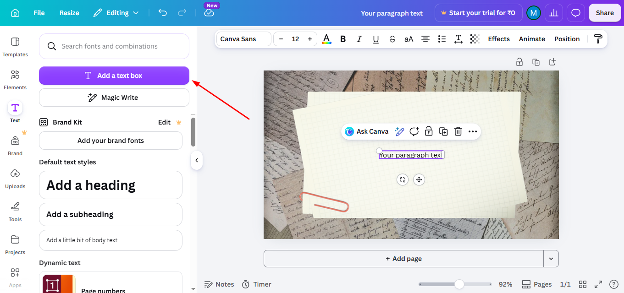Add comment from floating toolbar

point(414,131)
